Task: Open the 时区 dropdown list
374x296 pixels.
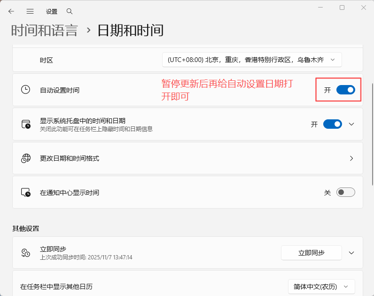Action: (x=252, y=60)
